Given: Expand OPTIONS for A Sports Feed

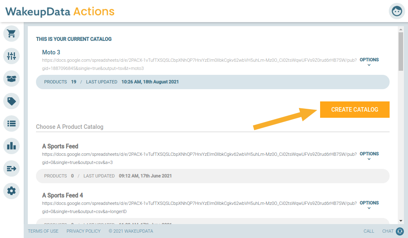Looking at the screenshot, I should (369, 156).
